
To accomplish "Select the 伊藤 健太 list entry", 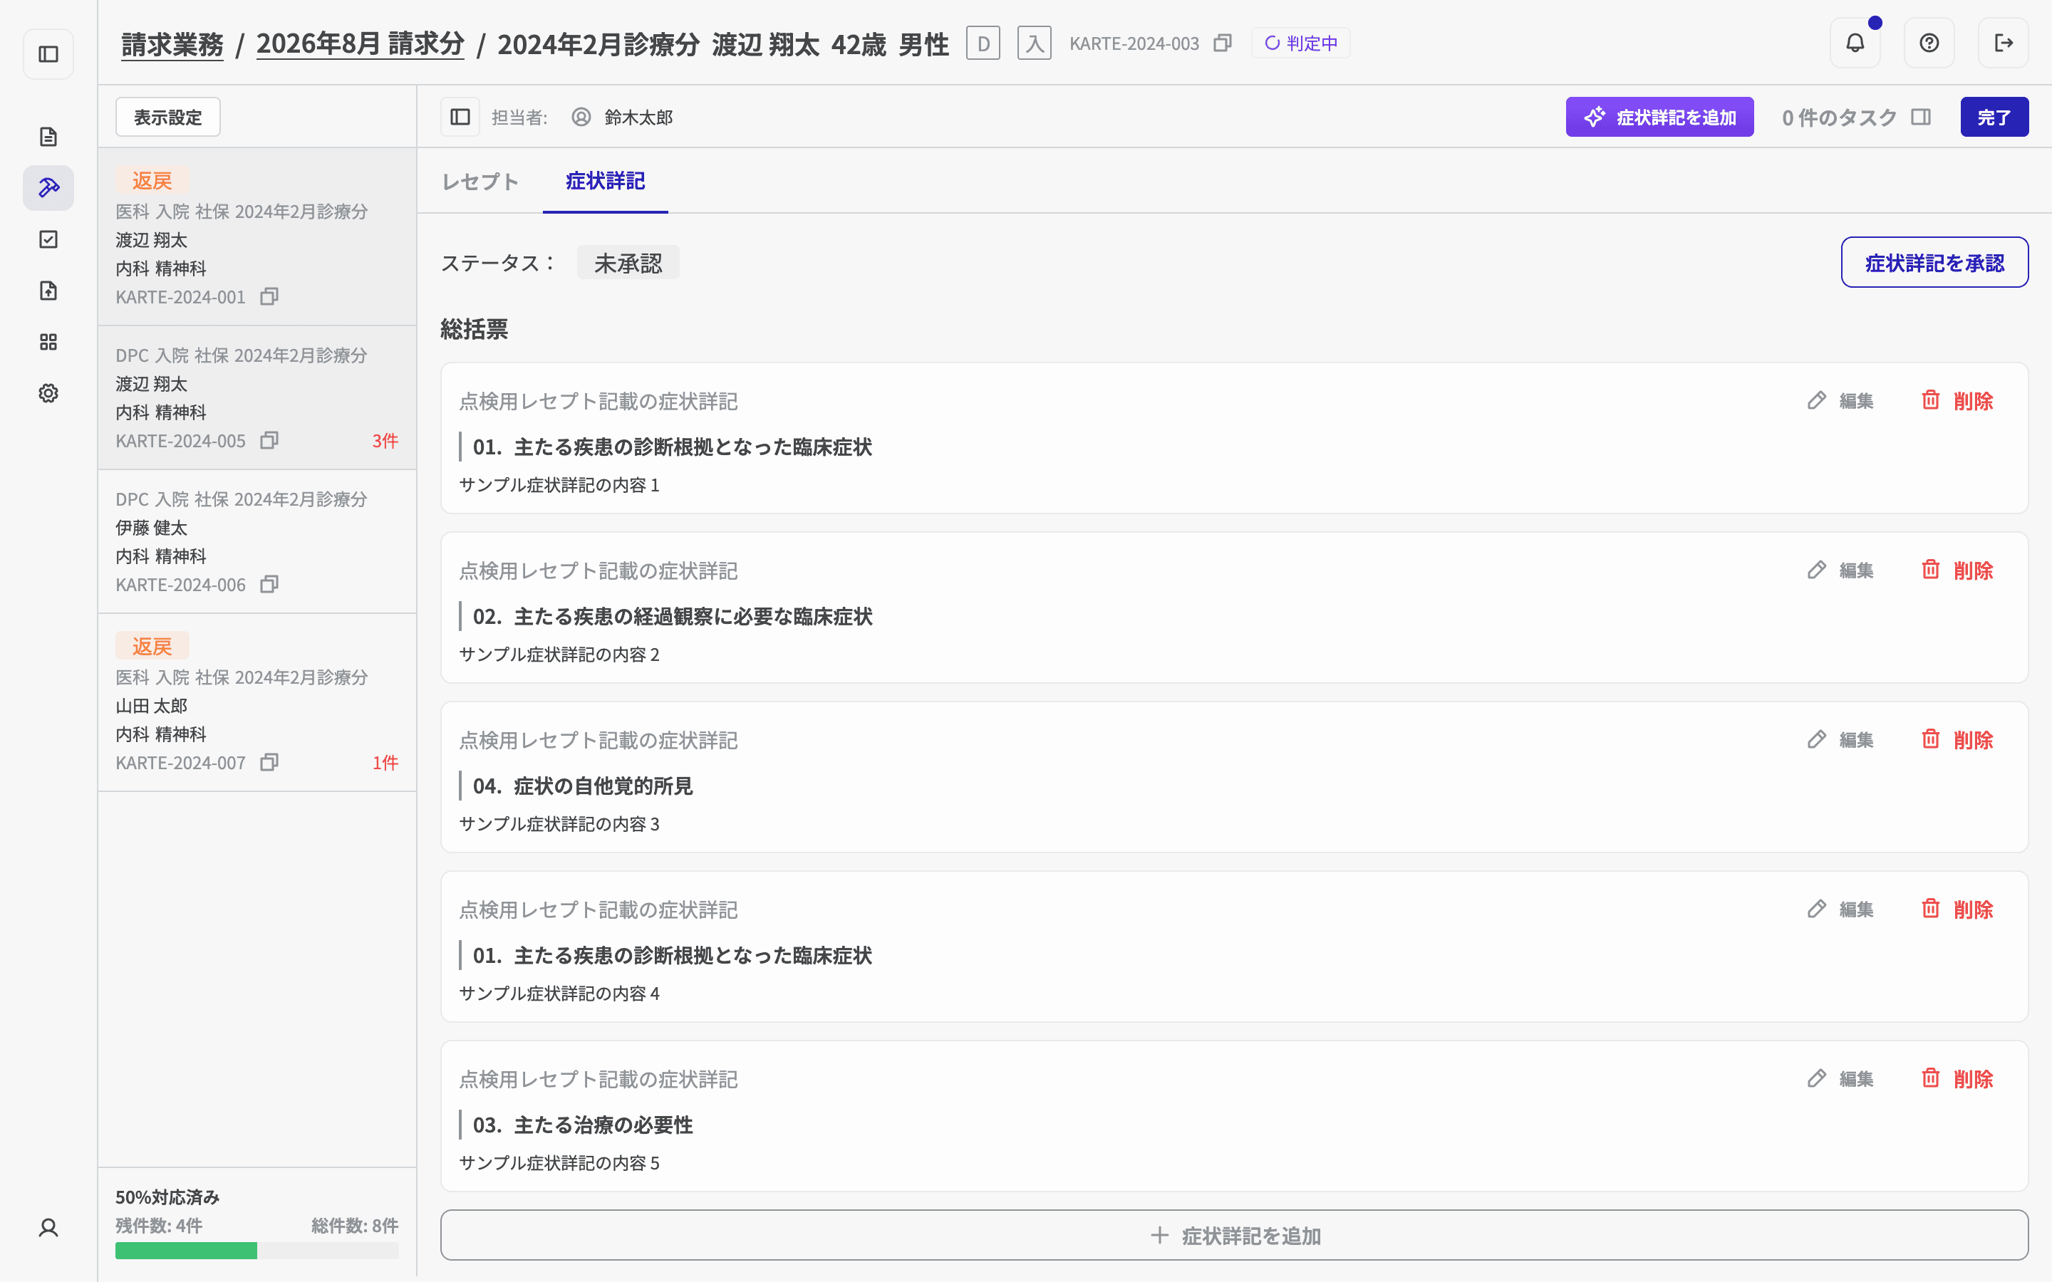I will (x=257, y=542).
